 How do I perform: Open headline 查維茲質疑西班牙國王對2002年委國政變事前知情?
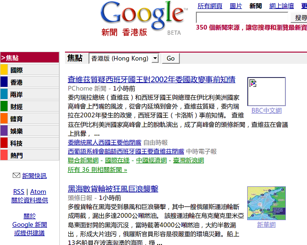coord(152,79)
